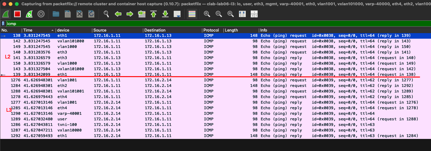Toggle packet list colorization

(x=192, y=14)
